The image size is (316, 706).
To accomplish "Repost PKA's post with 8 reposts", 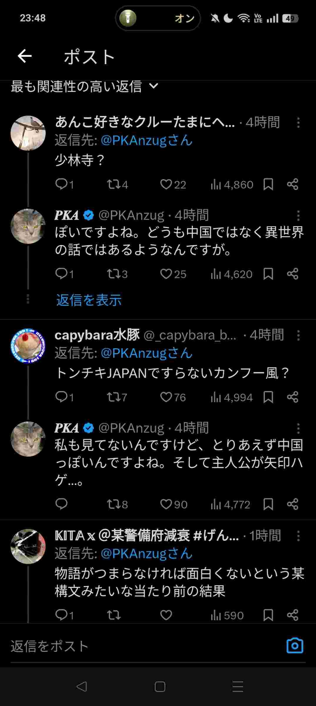I will (x=113, y=504).
